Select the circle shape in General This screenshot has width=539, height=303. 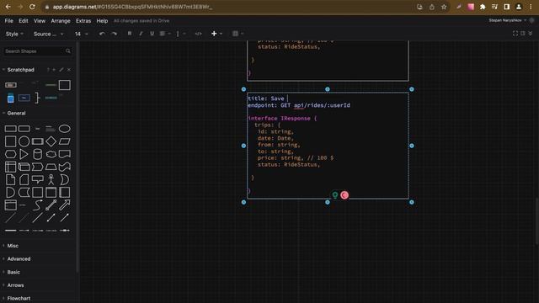tap(24, 141)
